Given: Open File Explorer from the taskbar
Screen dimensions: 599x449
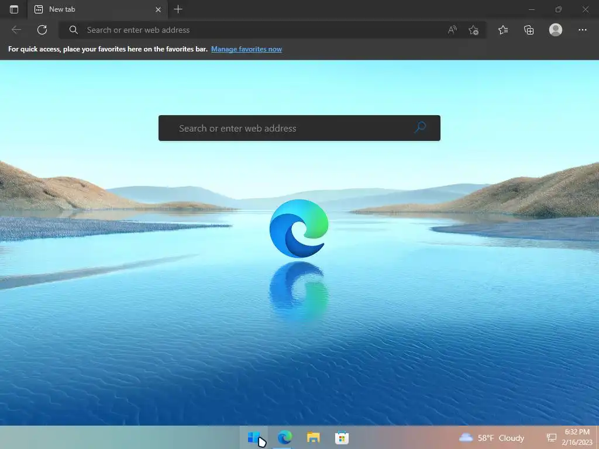Looking at the screenshot, I should [314, 437].
